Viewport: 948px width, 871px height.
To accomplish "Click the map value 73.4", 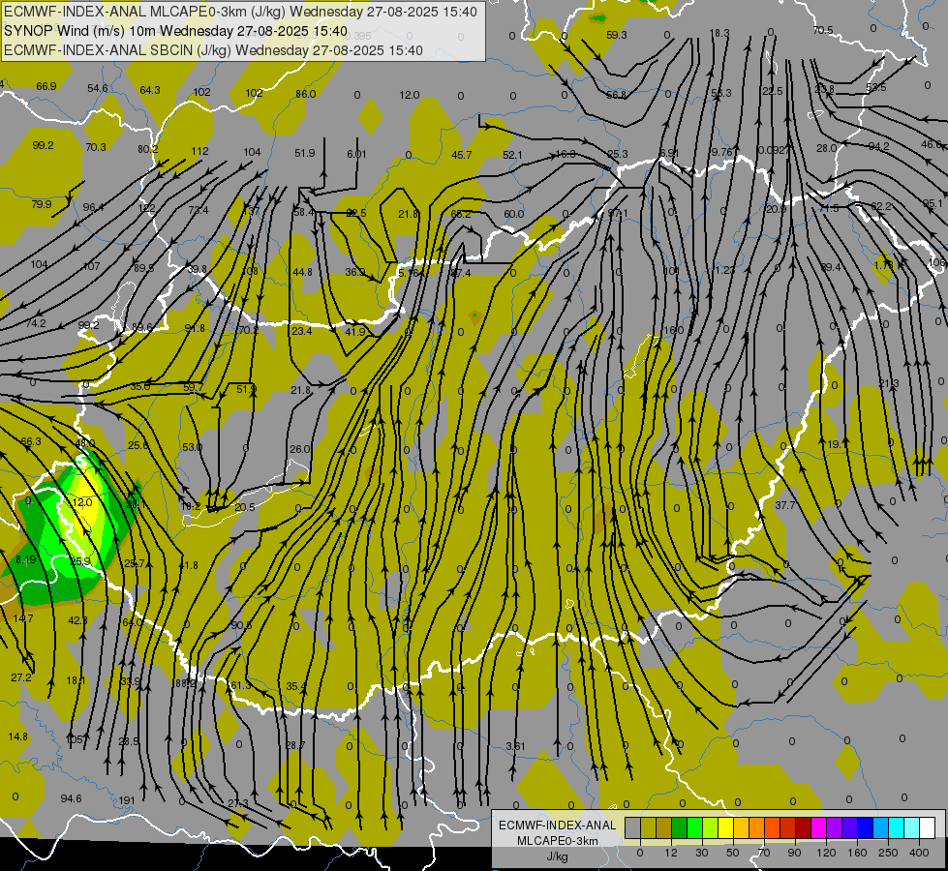I will [199, 210].
